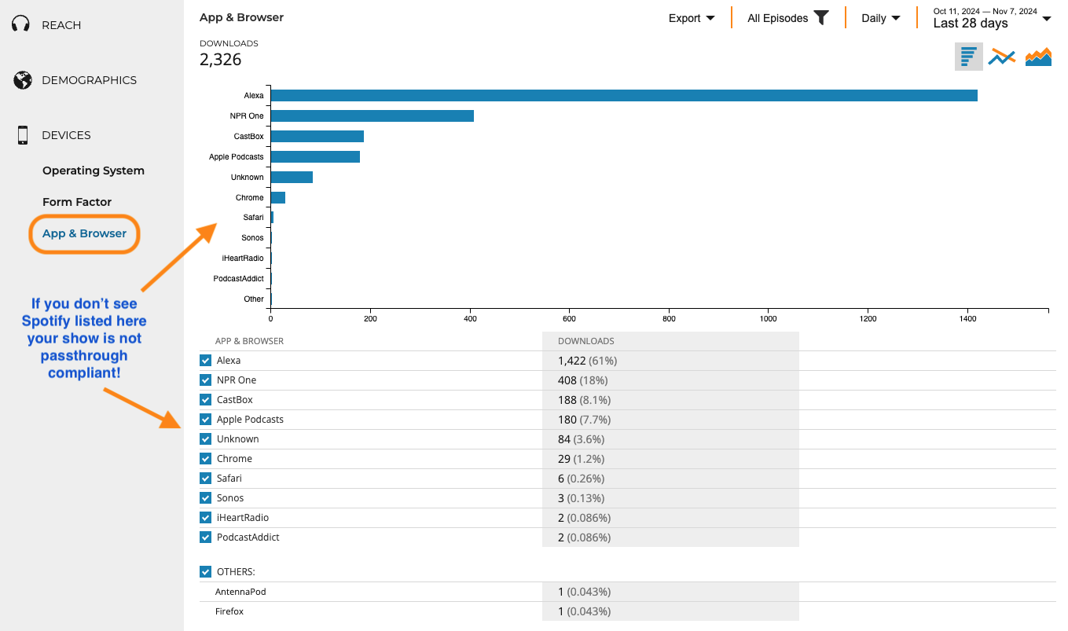Click All Episodes filter label
This screenshot has height=631, width=1068.
click(x=777, y=18)
